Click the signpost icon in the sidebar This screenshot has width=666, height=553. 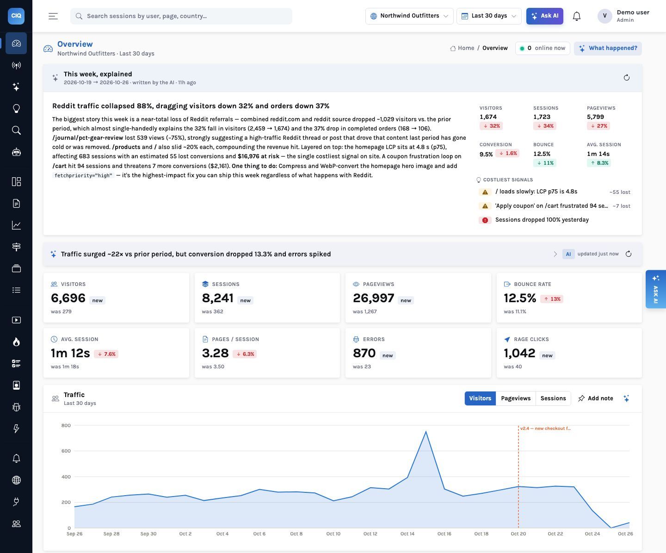tap(16, 247)
